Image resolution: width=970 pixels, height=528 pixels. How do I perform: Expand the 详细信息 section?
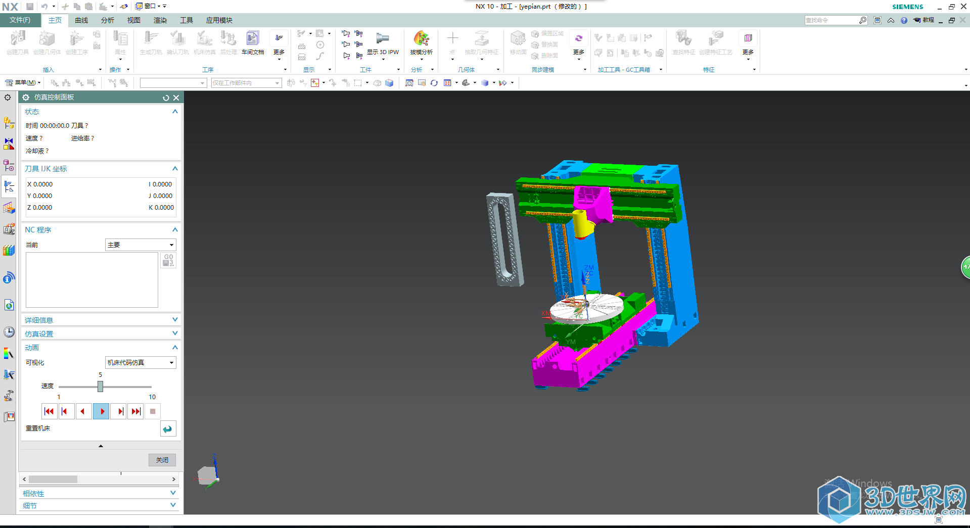[175, 319]
